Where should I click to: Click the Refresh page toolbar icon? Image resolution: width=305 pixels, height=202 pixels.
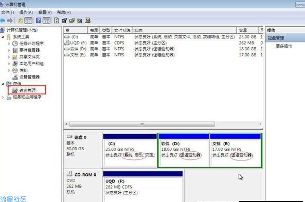click(x=57, y=21)
